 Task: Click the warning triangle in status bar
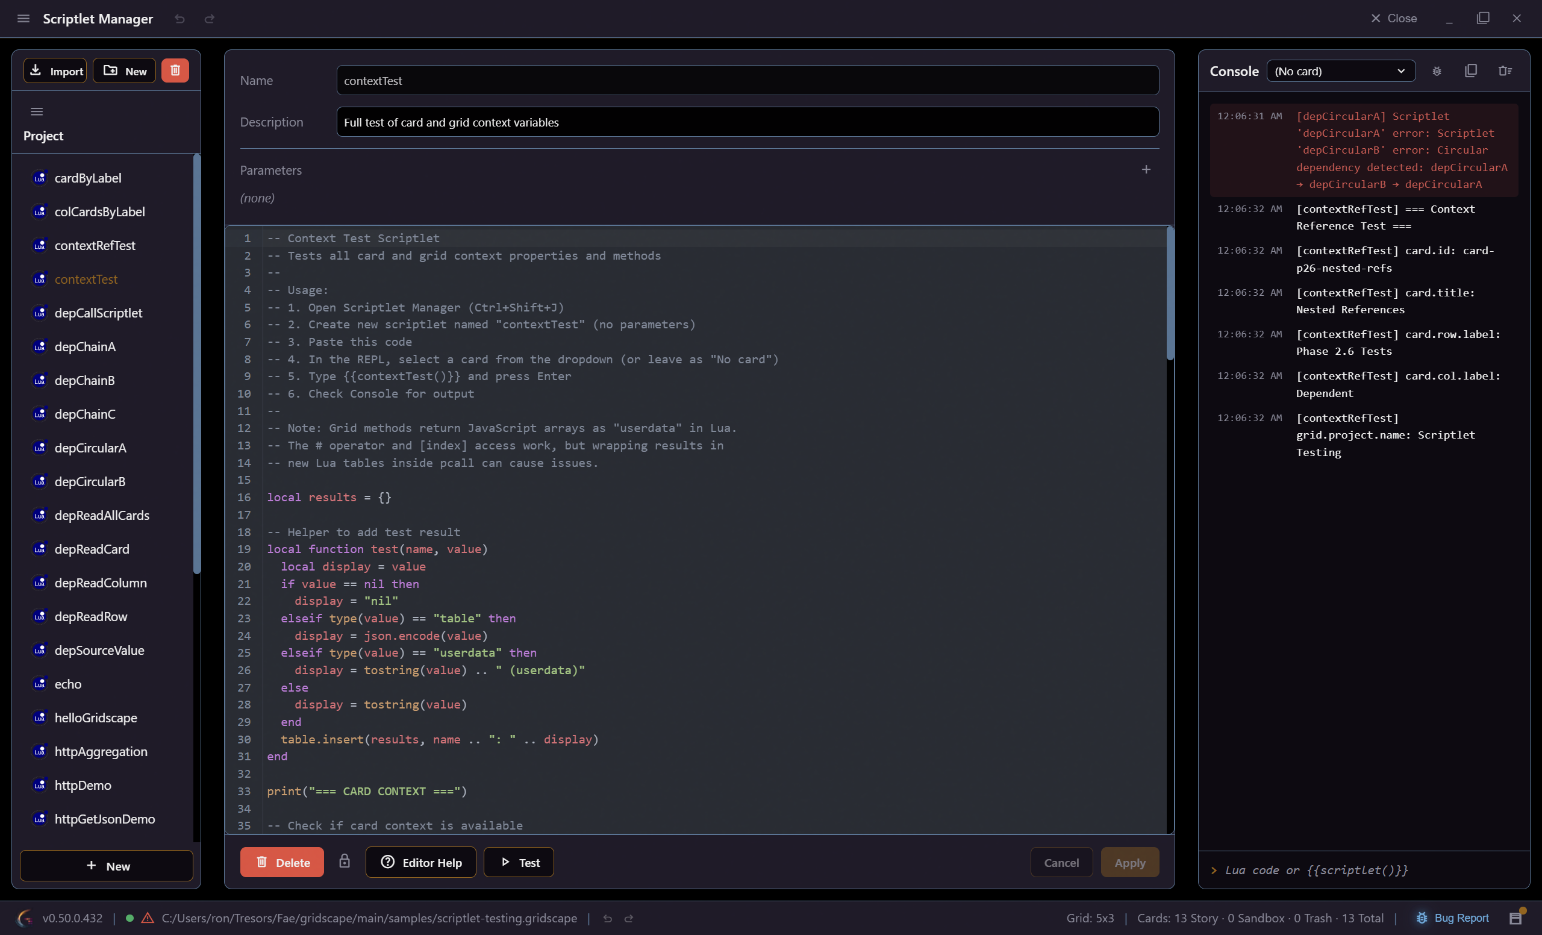coord(148,918)
